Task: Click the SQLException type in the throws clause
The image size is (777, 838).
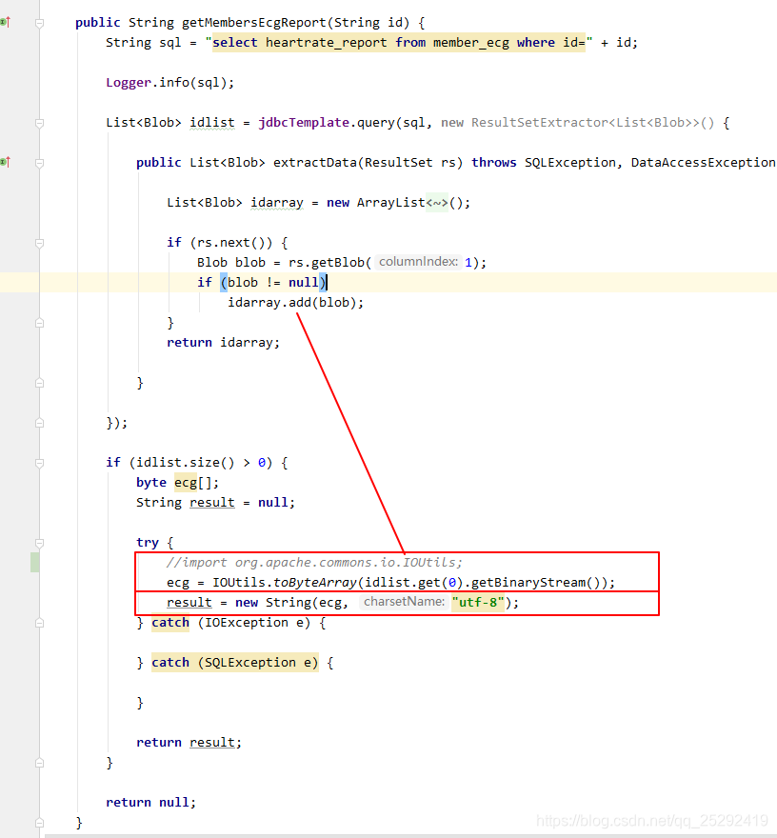Action: click(569, 163)
